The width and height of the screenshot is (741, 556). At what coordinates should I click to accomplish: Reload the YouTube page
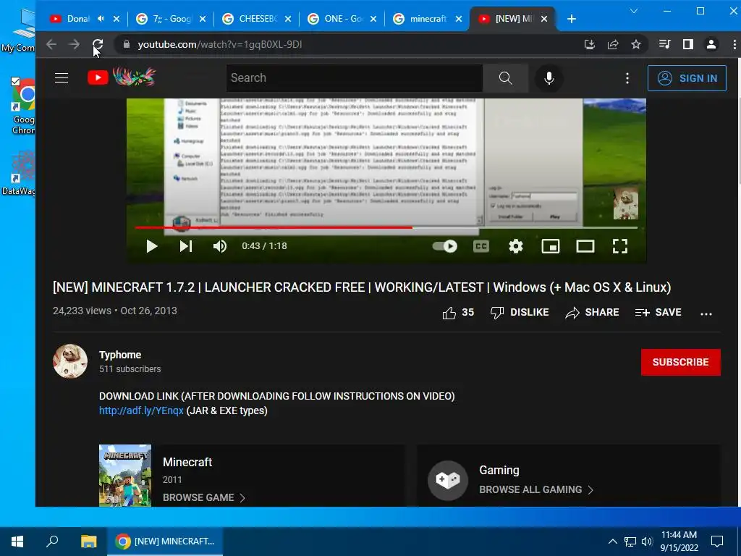tap(98, 44)
